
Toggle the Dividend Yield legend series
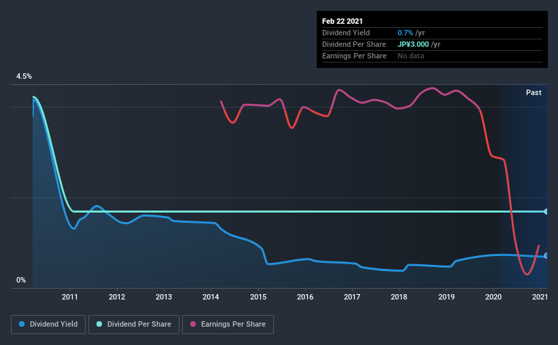click(x=48, y=325)
